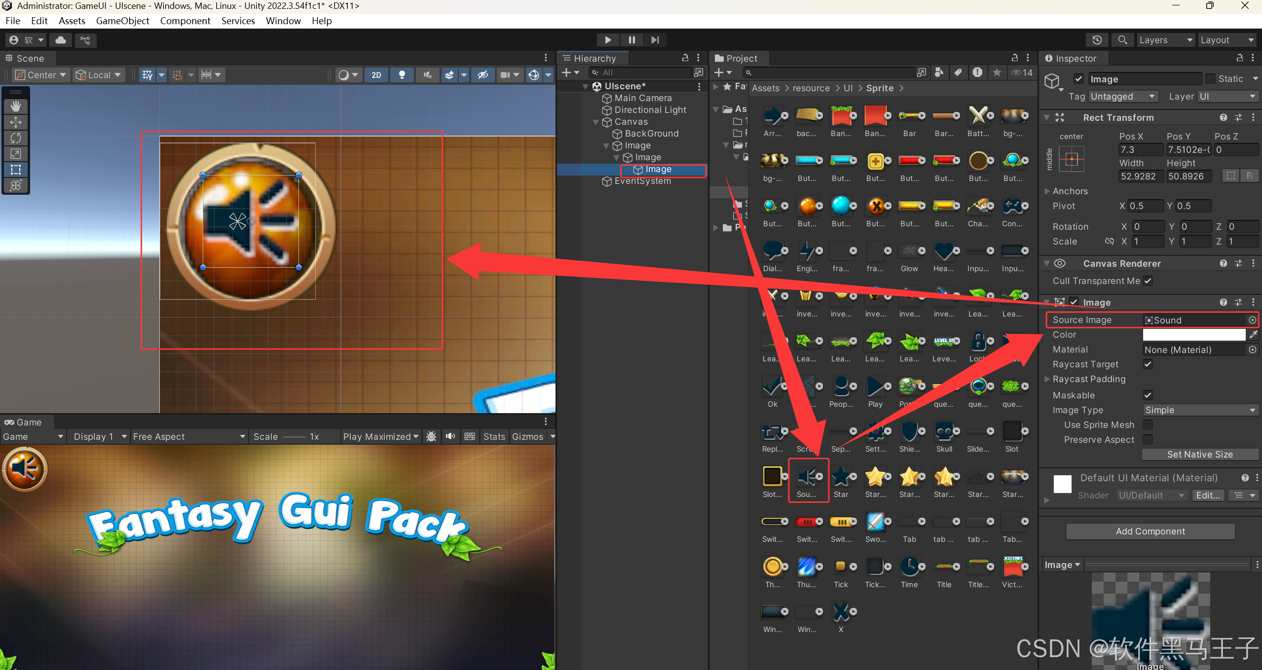This screenshot has height=670, width=1262.
Task: Click the Pause button
Action: click(x=631, y=40)
